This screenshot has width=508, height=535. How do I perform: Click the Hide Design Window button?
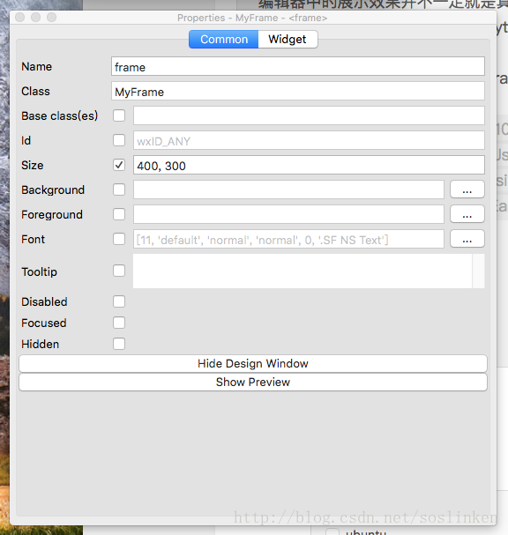(x=253, y=364)
